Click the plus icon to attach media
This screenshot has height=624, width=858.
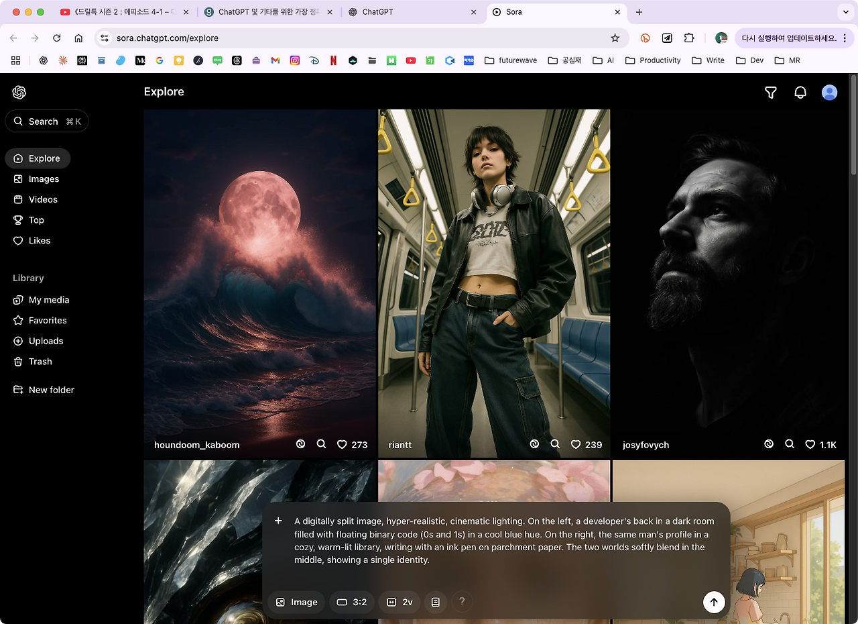click(x=279, y=521)
